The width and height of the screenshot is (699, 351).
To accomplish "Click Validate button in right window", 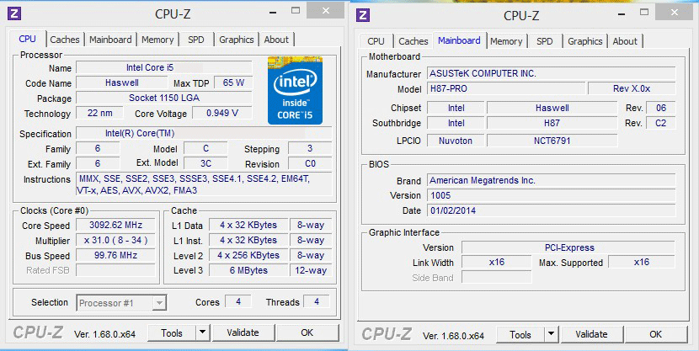I will [x=591, y=334].
